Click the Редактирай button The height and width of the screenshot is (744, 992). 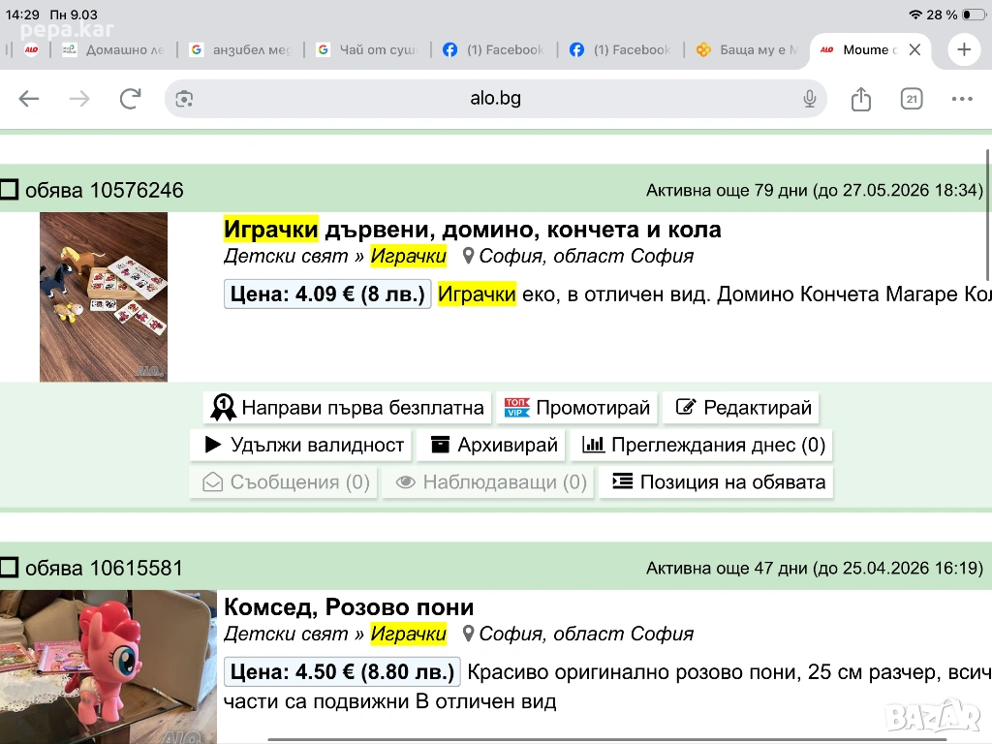(x=743, y=408)
